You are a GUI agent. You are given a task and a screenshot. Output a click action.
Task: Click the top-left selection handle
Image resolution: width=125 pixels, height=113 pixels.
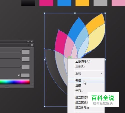point(44,13)
